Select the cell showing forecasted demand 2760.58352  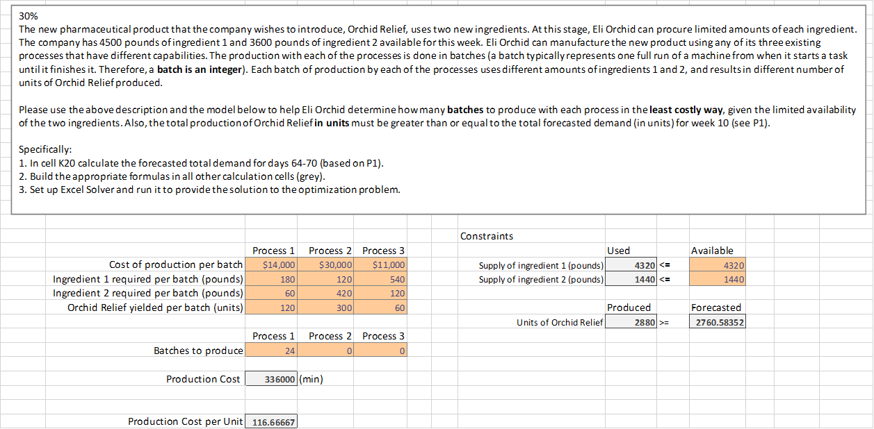click(717, 321)
